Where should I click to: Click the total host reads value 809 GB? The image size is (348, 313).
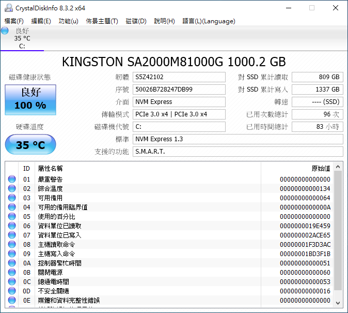(x=318, y=77)
